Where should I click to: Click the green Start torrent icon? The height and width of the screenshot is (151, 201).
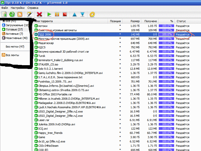click(49, 14)
